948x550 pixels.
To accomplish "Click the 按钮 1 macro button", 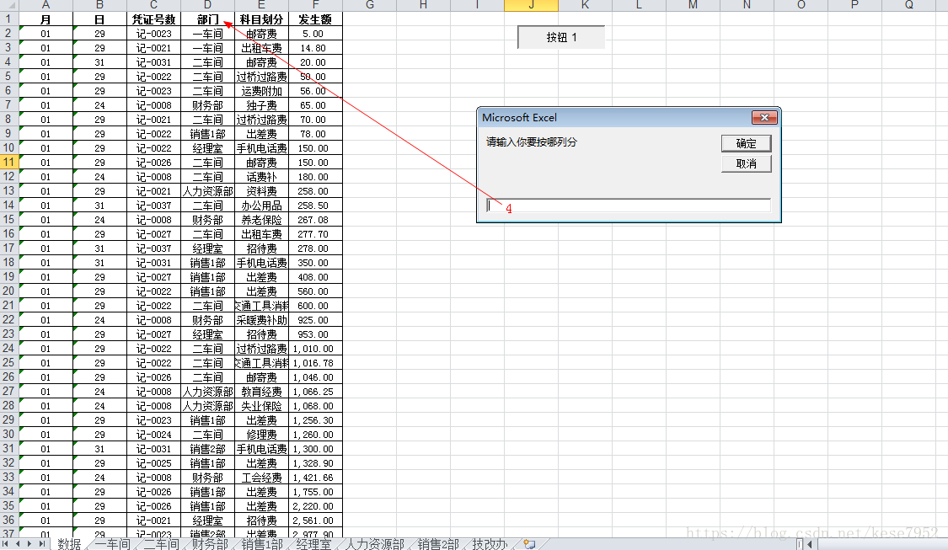I will click(x=560, y=37).
